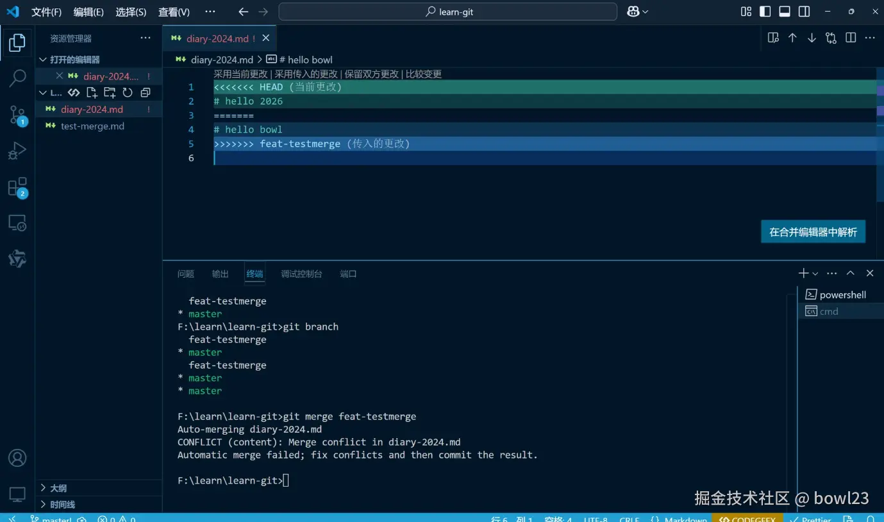Collapse all folders in explorer
This screenshot has height=522, width=884.
pos(146,92)
